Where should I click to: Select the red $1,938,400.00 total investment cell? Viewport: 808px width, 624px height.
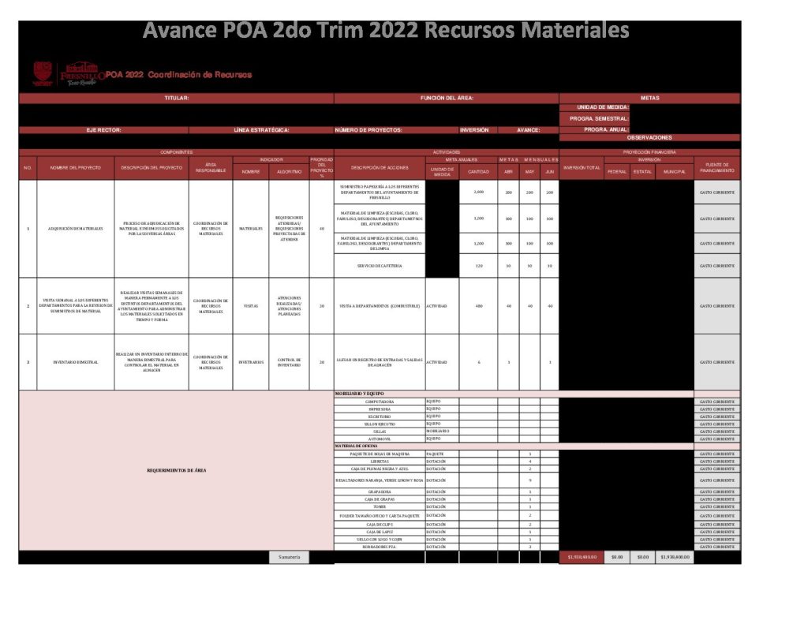[582, 557]
